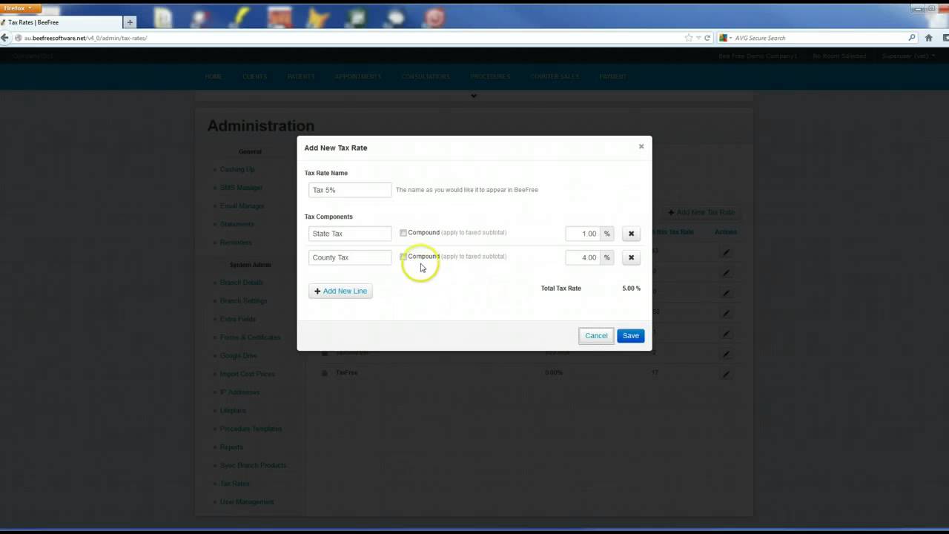Open Branch Settings in the sidebar
Image resolution: width=949 pixels, height=534 pixels.
(244, 301)
